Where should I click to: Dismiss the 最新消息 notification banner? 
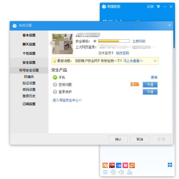[x=155, y=61]
